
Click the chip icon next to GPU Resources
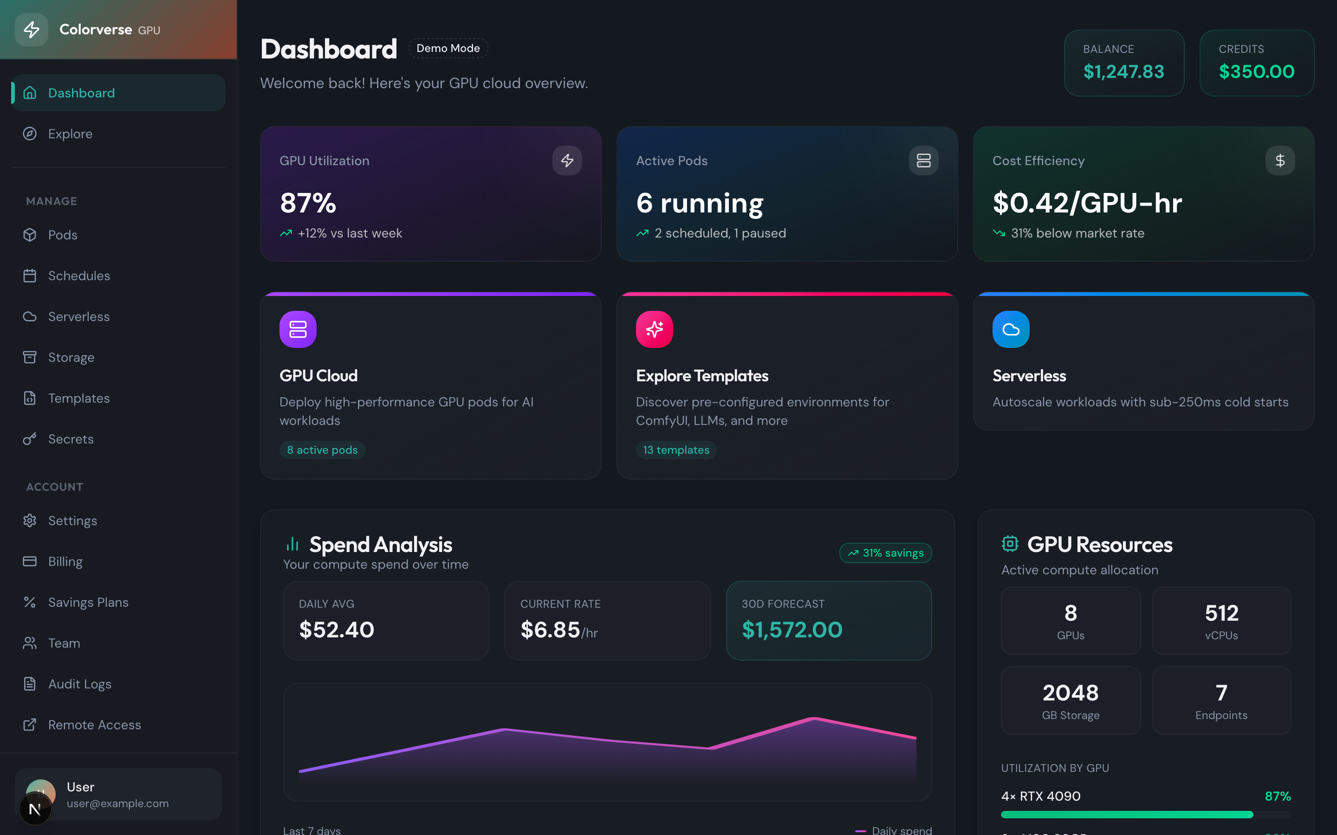point(1010,543)
